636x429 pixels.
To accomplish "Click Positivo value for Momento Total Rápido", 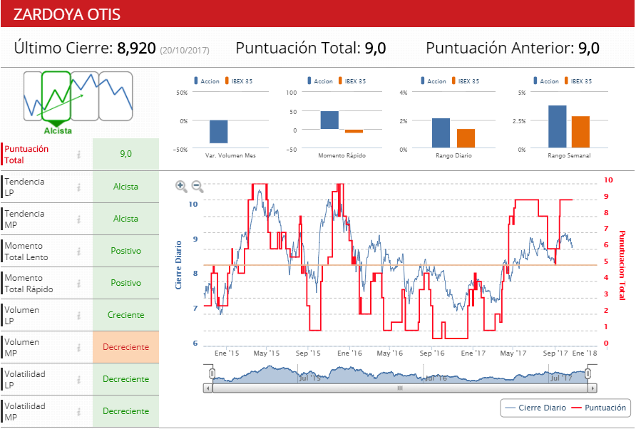I will [x=125, y=283].
